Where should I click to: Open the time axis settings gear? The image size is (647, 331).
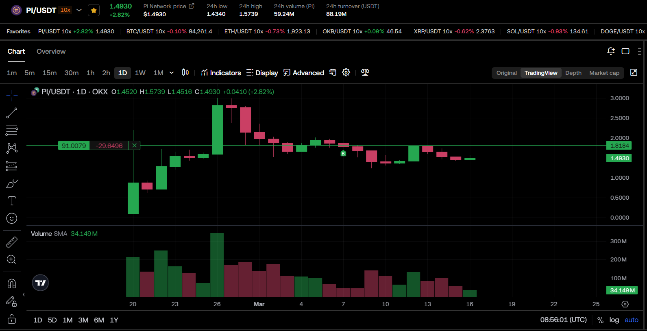click(625, 304)
